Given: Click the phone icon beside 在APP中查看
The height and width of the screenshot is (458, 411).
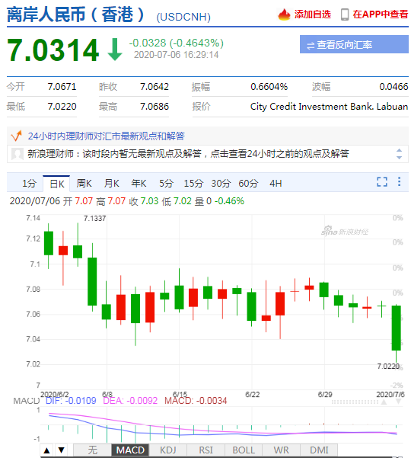Looking at the screenshot, I should click(x=345, y=14).
